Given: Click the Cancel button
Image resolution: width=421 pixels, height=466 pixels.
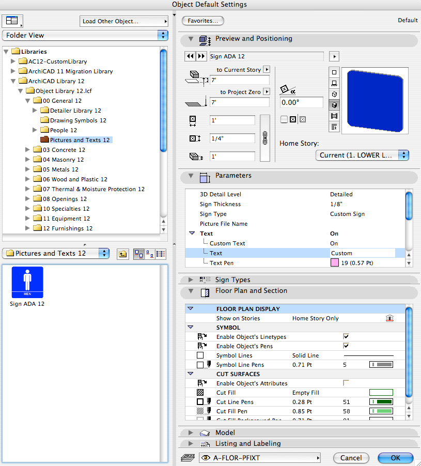Looking at the screenshot, I should (x=351, y=458).
